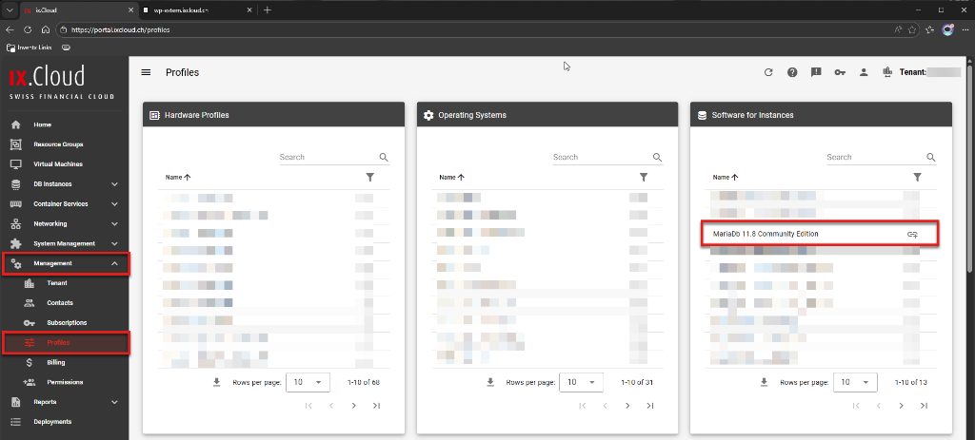Image resolution: width=975 pixels, height=440 pixels.
Task: Go to next page of Operating Systems
Action: point(627,406)
